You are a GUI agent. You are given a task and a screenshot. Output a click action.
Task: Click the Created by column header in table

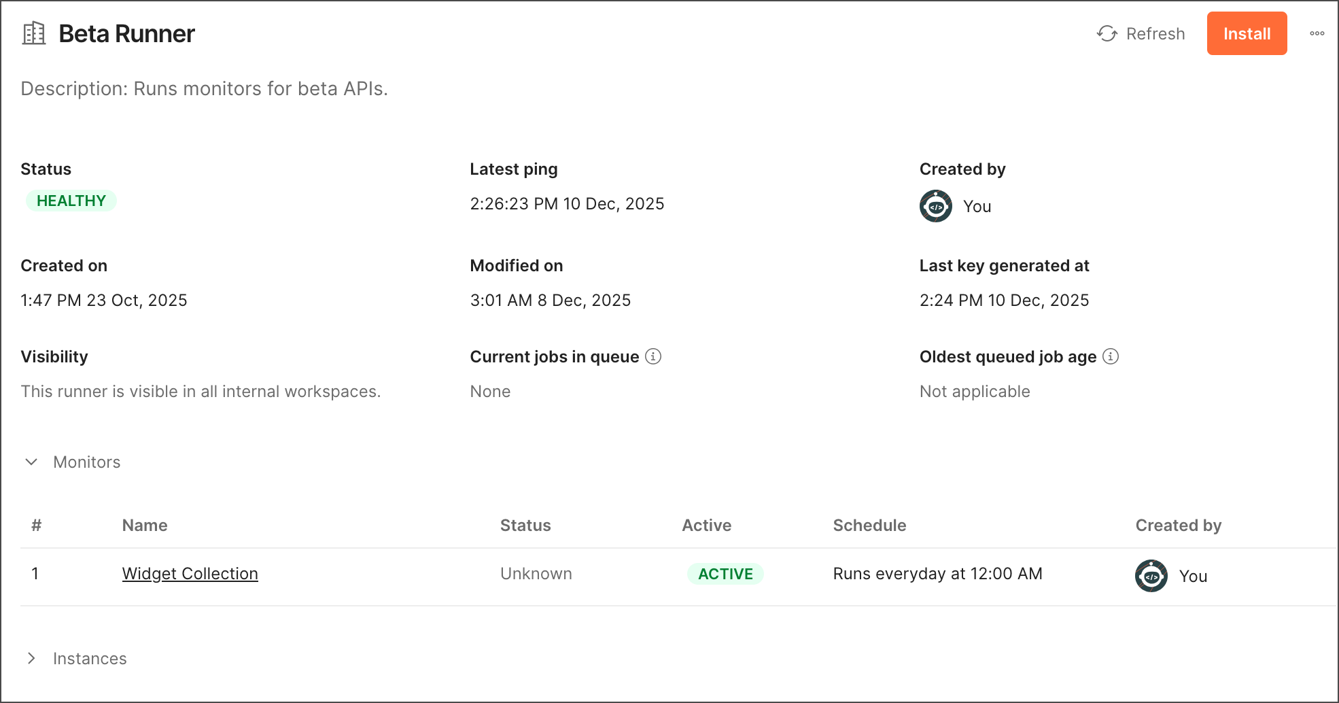click(x=1178, y=526)
